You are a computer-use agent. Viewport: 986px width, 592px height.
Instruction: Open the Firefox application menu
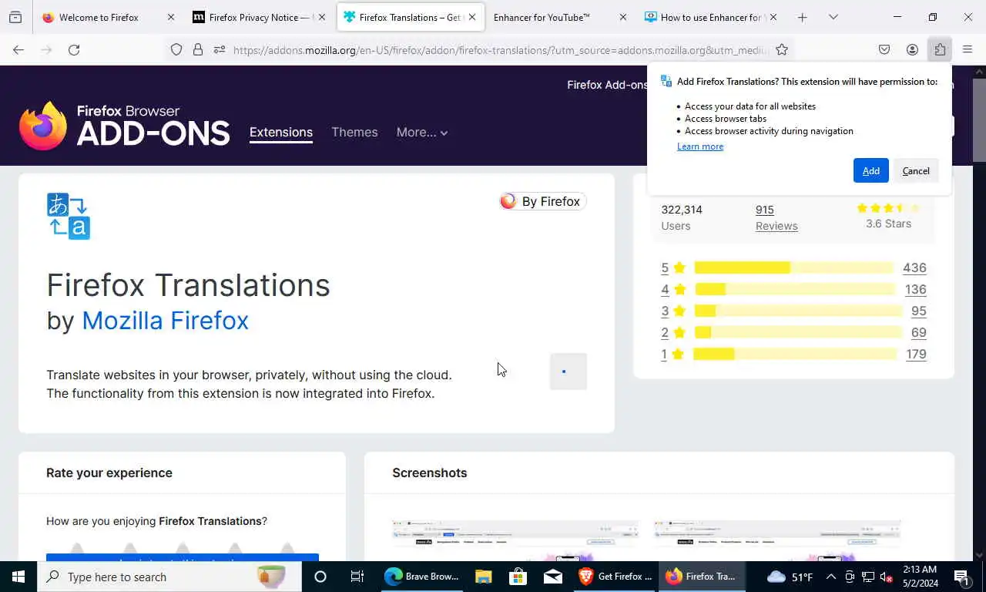(968, 49)
